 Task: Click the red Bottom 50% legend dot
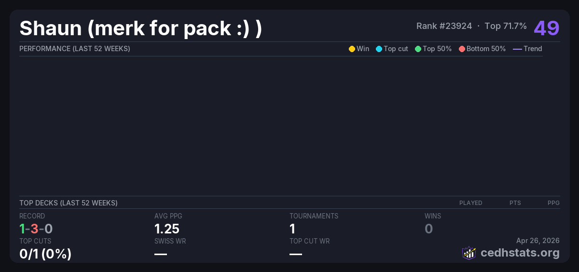click(x=462, y=49)
